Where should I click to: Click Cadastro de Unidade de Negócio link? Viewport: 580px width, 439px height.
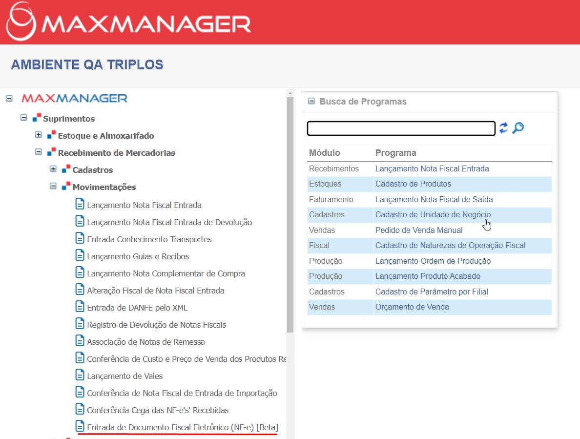[433, 214]
